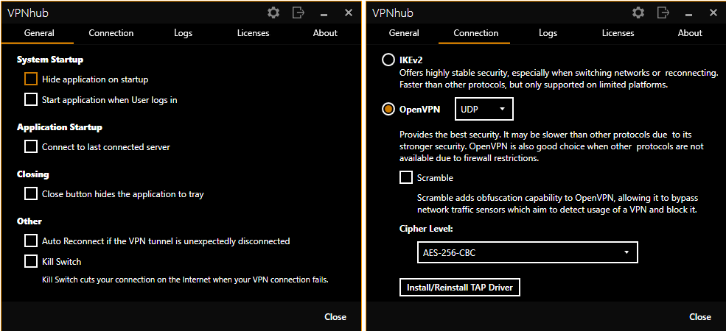Open Licenses tab in right window

pos(618,33)
